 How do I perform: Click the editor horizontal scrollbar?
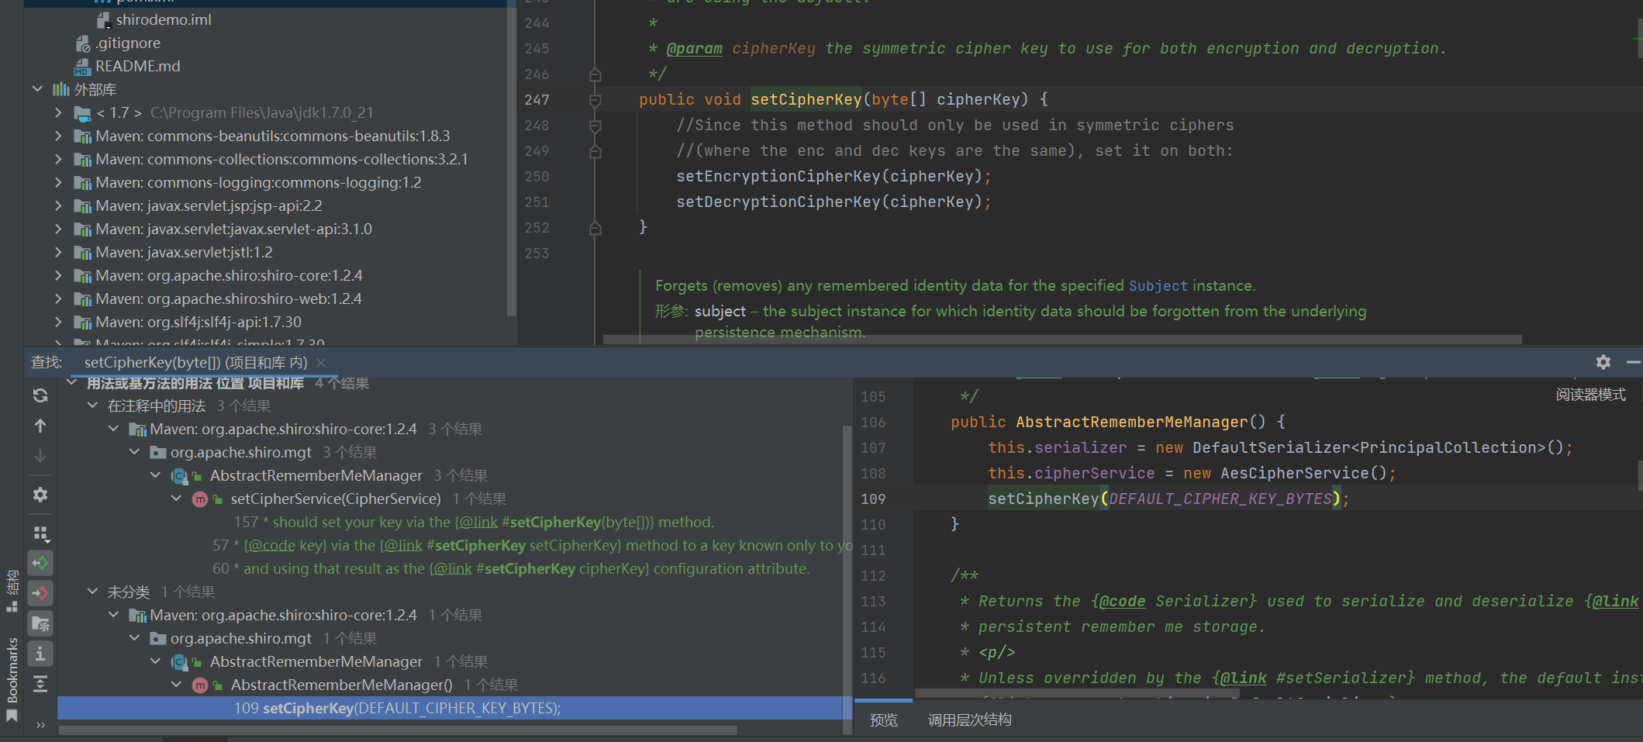click(1062, 340)
